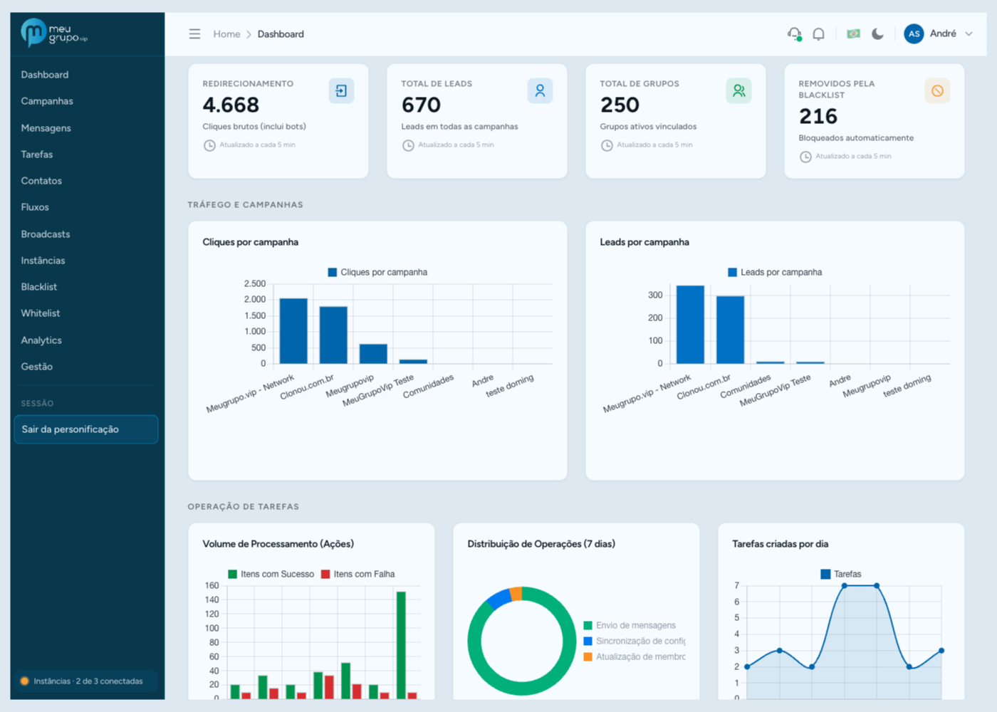This screenshot has height=712, width=997.
Task: Click clock icon in Total de Leads card
Action: tap(408, 145)
